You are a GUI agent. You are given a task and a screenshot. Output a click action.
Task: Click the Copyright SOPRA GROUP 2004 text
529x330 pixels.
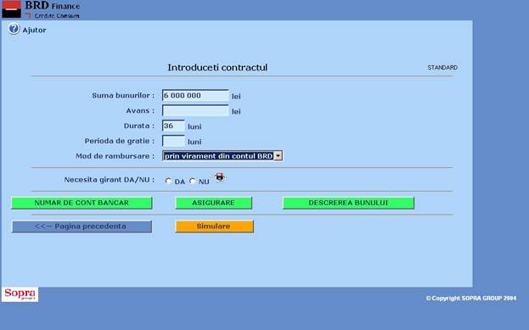(x=471, y=299)
